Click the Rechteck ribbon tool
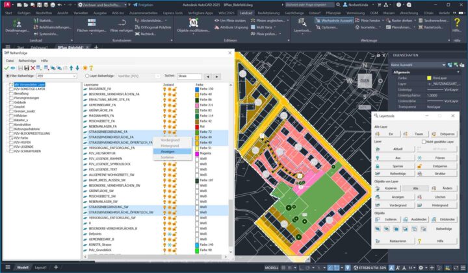This screenshot has height=273, width=468. click(x=145, y=34)
